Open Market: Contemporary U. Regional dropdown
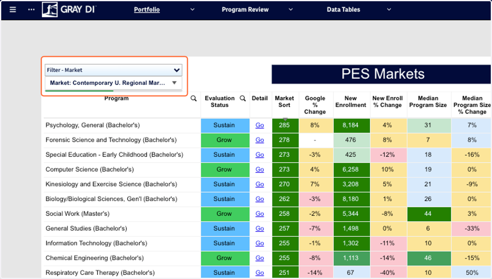The width and height of the screenshot is (492, 279). click(114, 83)
